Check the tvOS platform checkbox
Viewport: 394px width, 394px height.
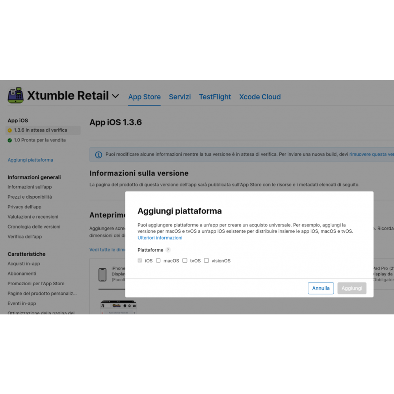185,261
